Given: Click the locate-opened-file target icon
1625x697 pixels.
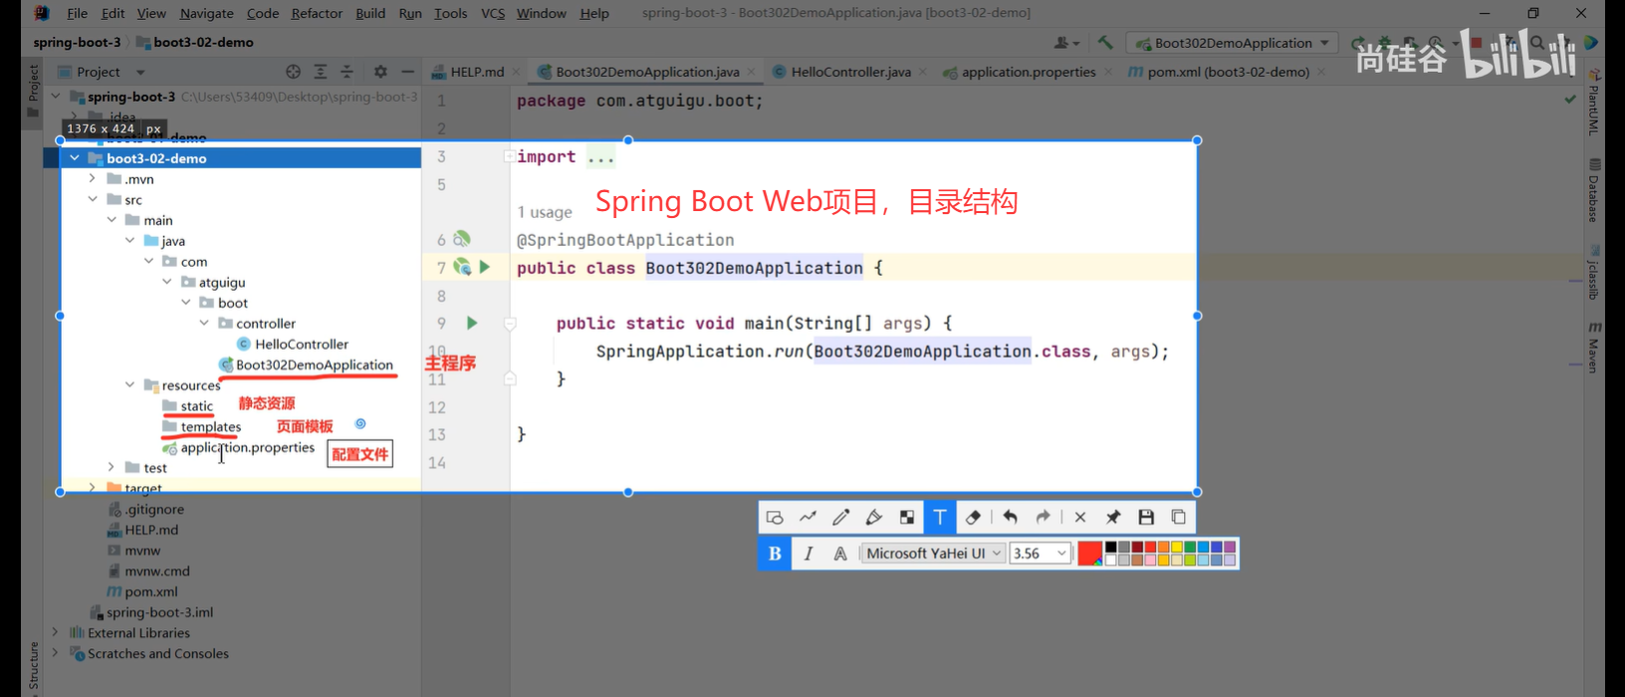Looking at the screenshot, I should [x=293, y=72].
